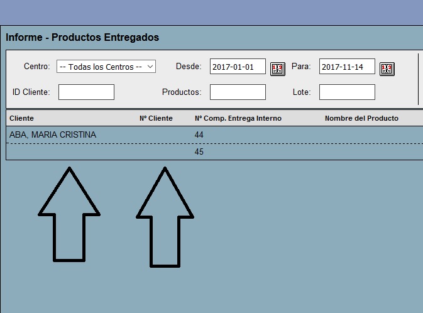Focus the Productos input box

coord(238,92)
